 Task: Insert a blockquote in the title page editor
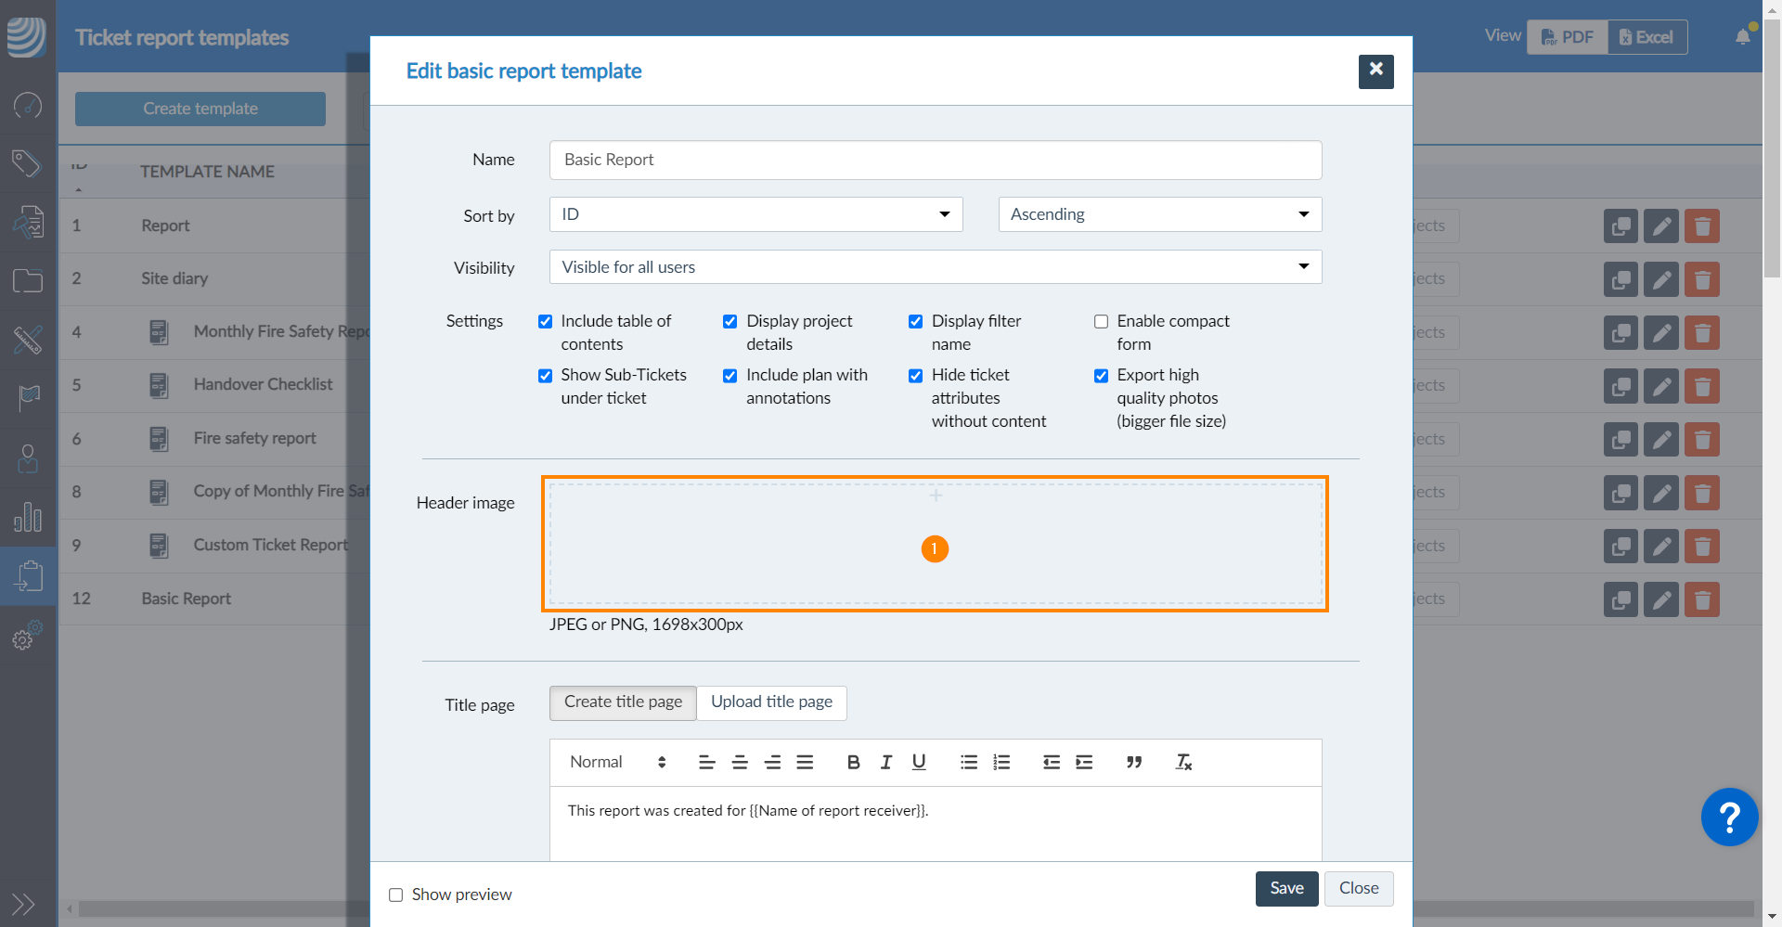tap(1134, 762)
